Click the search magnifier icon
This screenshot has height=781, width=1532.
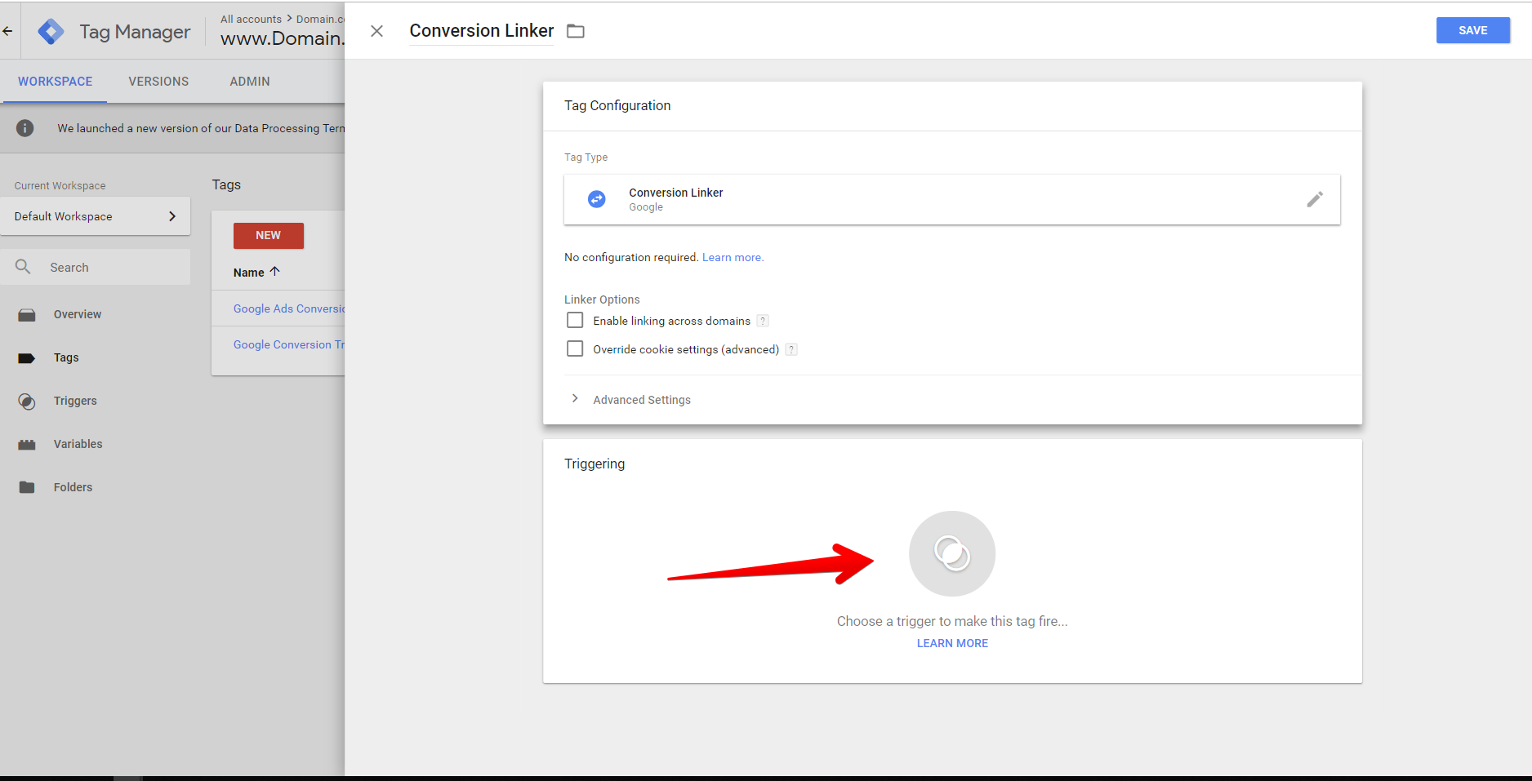click(24, 267)
